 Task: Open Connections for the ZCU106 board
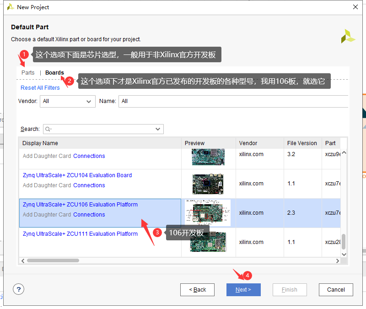[89, 214]
